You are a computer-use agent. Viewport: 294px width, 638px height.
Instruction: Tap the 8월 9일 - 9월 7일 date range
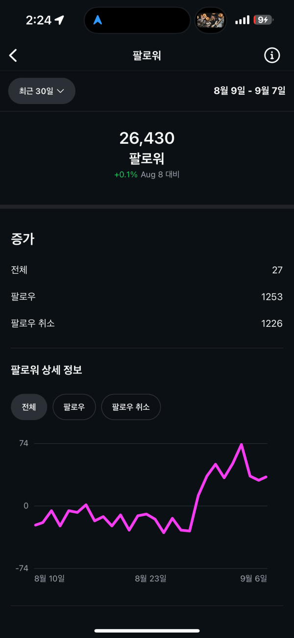(x=249, y=91)
